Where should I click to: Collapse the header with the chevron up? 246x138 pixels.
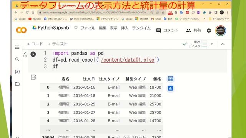[x=223, y=44]
